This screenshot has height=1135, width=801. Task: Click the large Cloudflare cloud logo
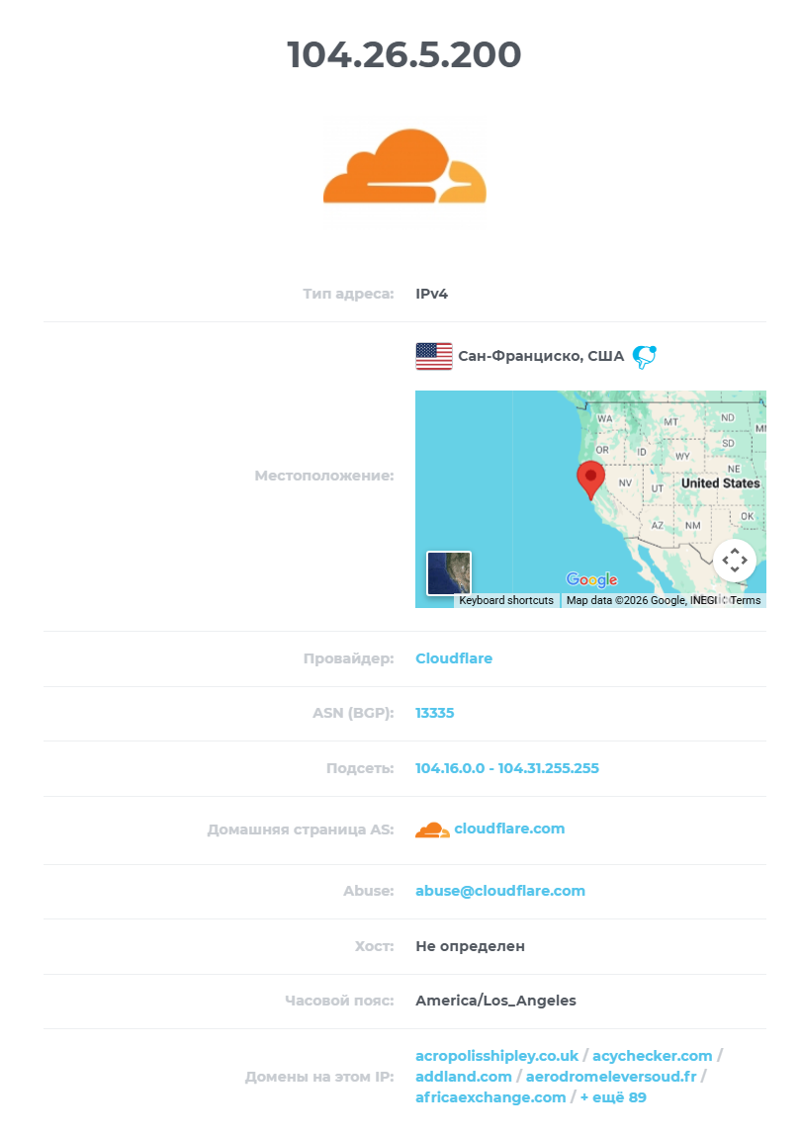[x=404, y=166]
